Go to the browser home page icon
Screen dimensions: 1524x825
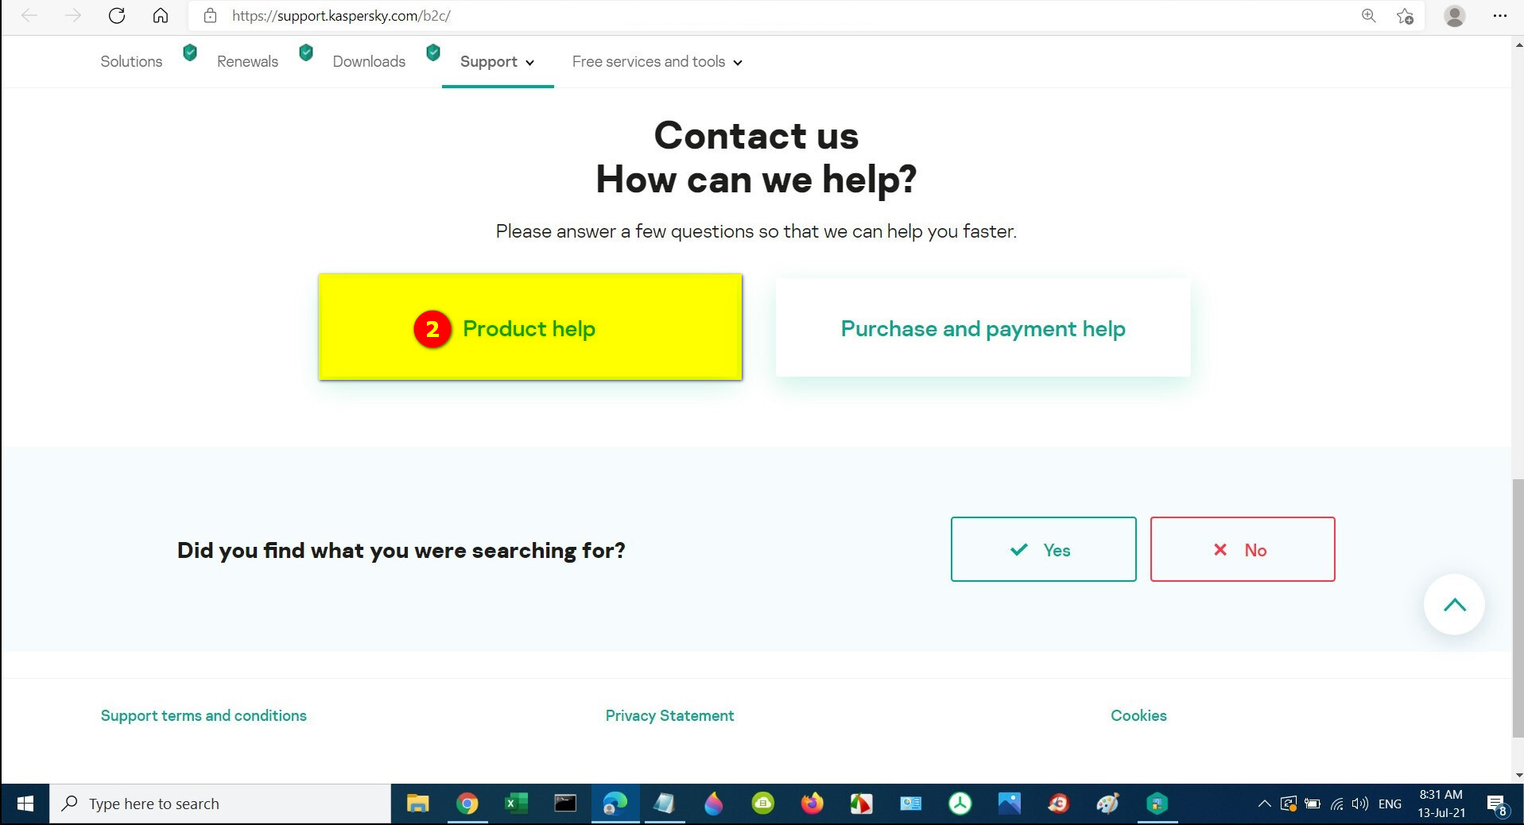point(161,16)
